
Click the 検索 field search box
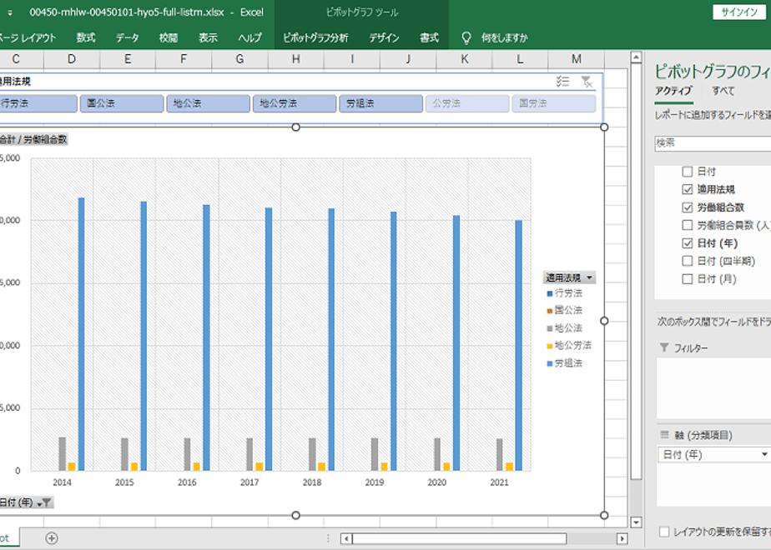pos(713,142)
